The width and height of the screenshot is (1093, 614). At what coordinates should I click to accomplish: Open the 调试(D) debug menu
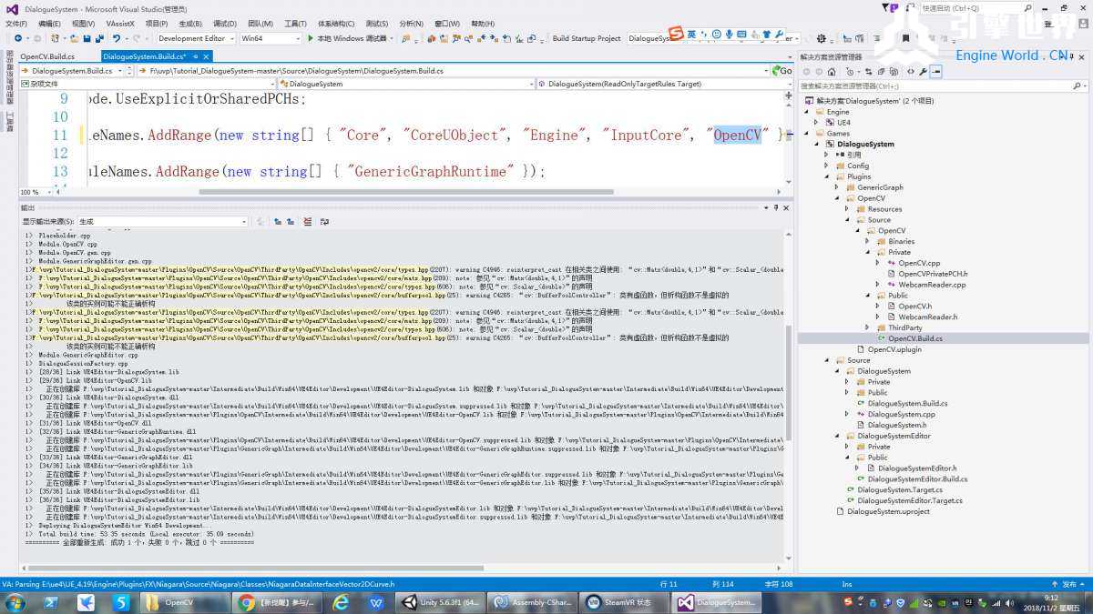(x=225, y=24)
